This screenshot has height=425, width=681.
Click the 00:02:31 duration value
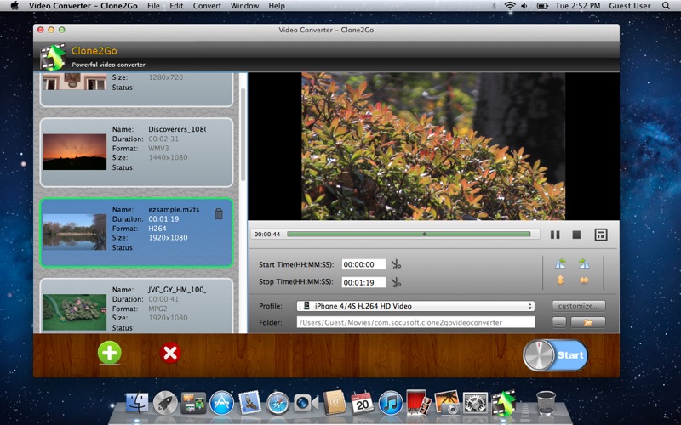coord(163,139)
